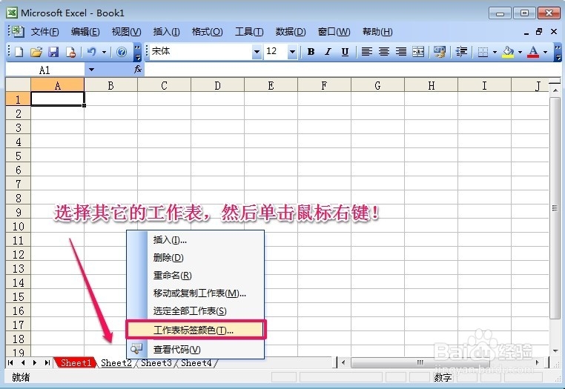This screenshot has height=389, width=565.
Task: Open the 插入(I) menu
Action: [166, 32]
